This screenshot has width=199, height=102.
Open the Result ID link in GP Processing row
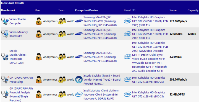pos(149,80)
